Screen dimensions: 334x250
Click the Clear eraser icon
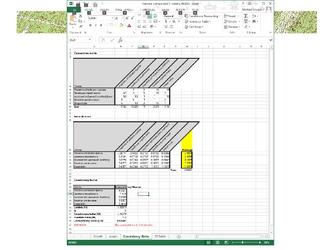tap(246, 26)
